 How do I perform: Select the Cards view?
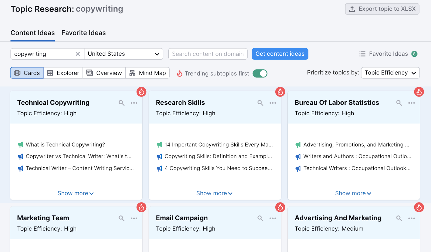coord(27,73)
